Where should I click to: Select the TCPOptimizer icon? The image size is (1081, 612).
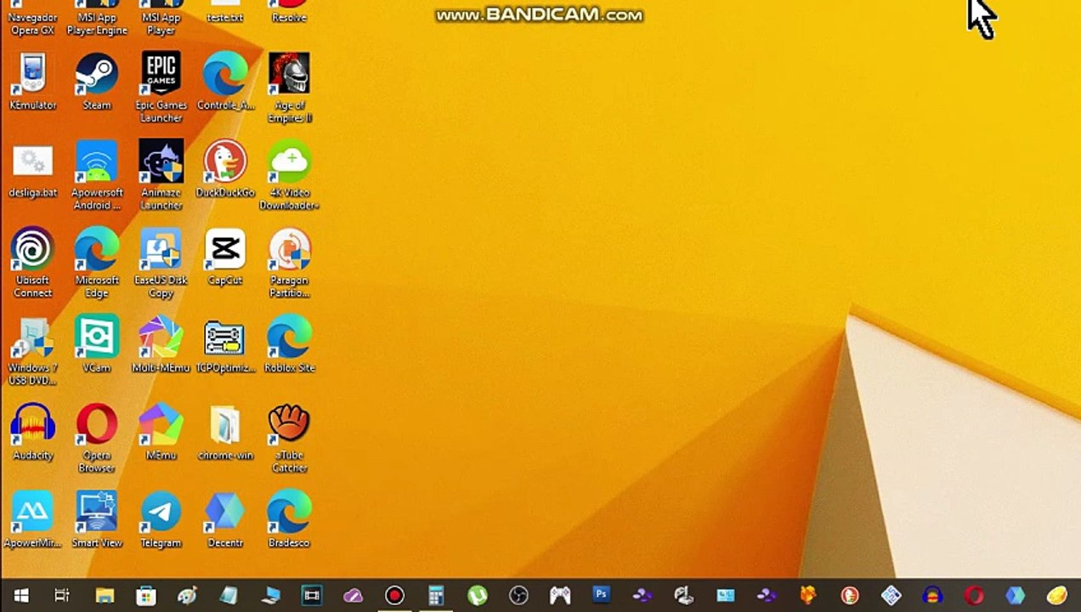coord(225,345)
